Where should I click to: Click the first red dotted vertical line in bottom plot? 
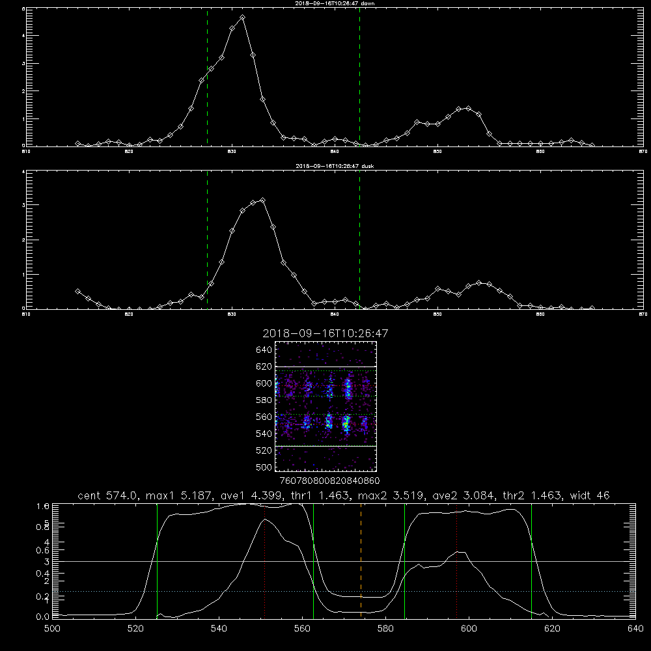[x=265, y=561]
